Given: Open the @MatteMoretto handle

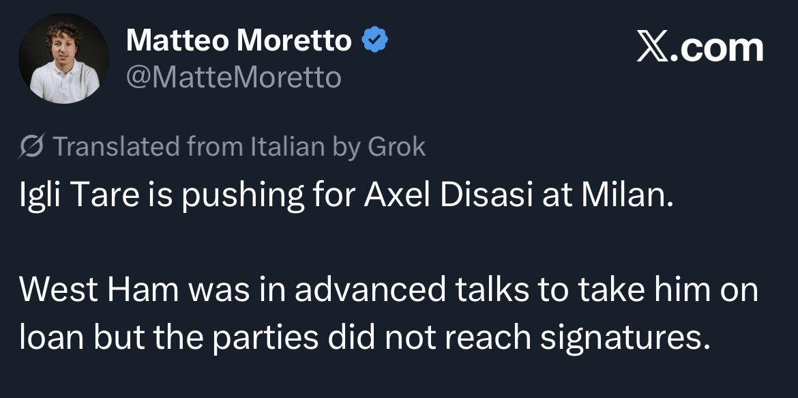Looking at the screenshot, I should [233, 78].
